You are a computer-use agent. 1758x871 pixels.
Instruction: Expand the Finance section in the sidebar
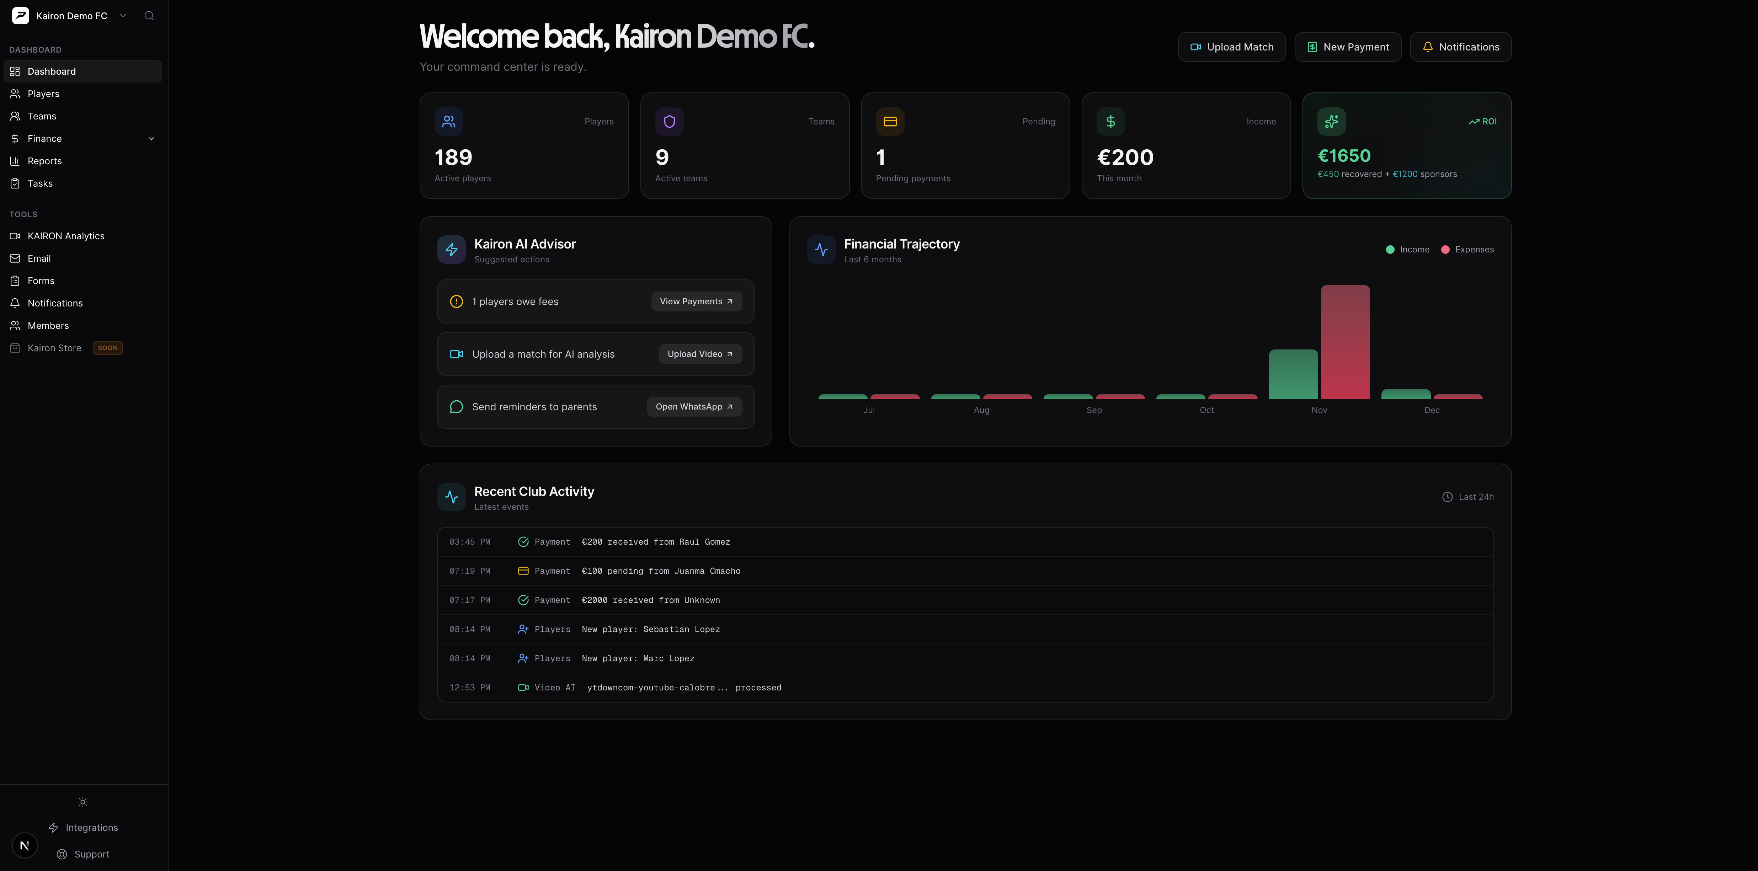tap(151, 138)
